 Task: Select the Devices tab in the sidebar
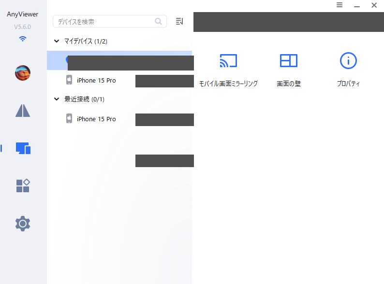tap(23, 148)
